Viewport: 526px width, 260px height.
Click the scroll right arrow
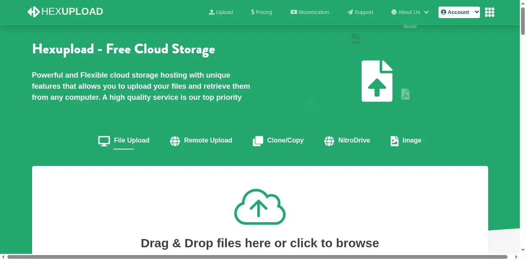click(517, 257)
